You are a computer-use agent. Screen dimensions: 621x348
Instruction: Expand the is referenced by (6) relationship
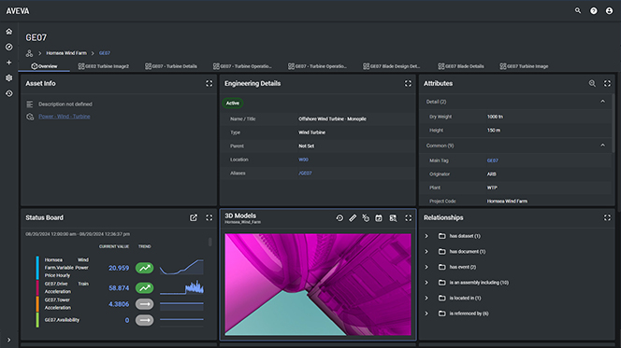426,313
